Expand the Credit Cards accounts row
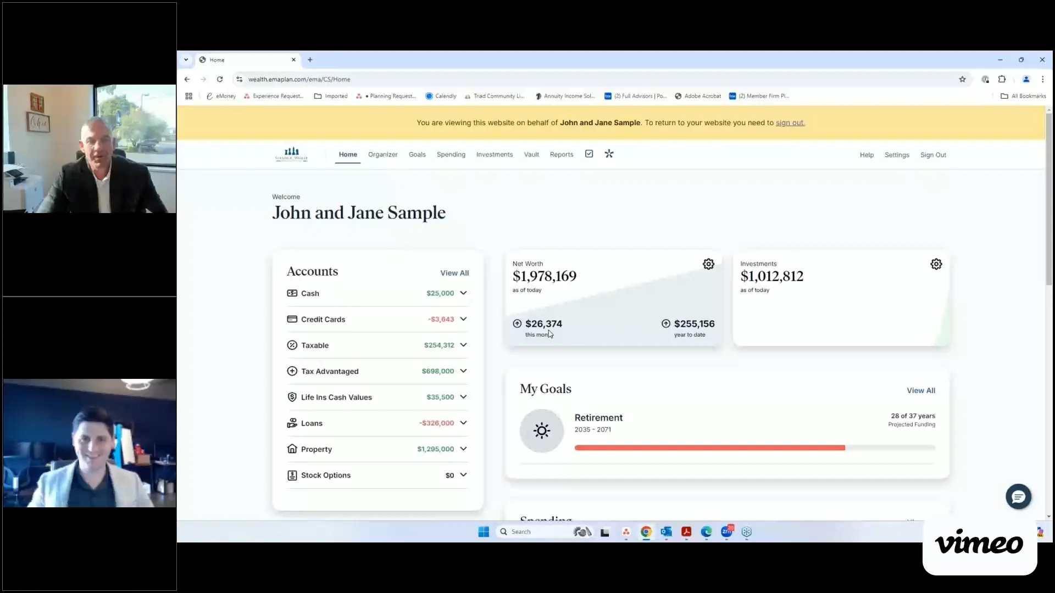Image resolution: width=1055 pixels, height=593 pixels. 377,319
